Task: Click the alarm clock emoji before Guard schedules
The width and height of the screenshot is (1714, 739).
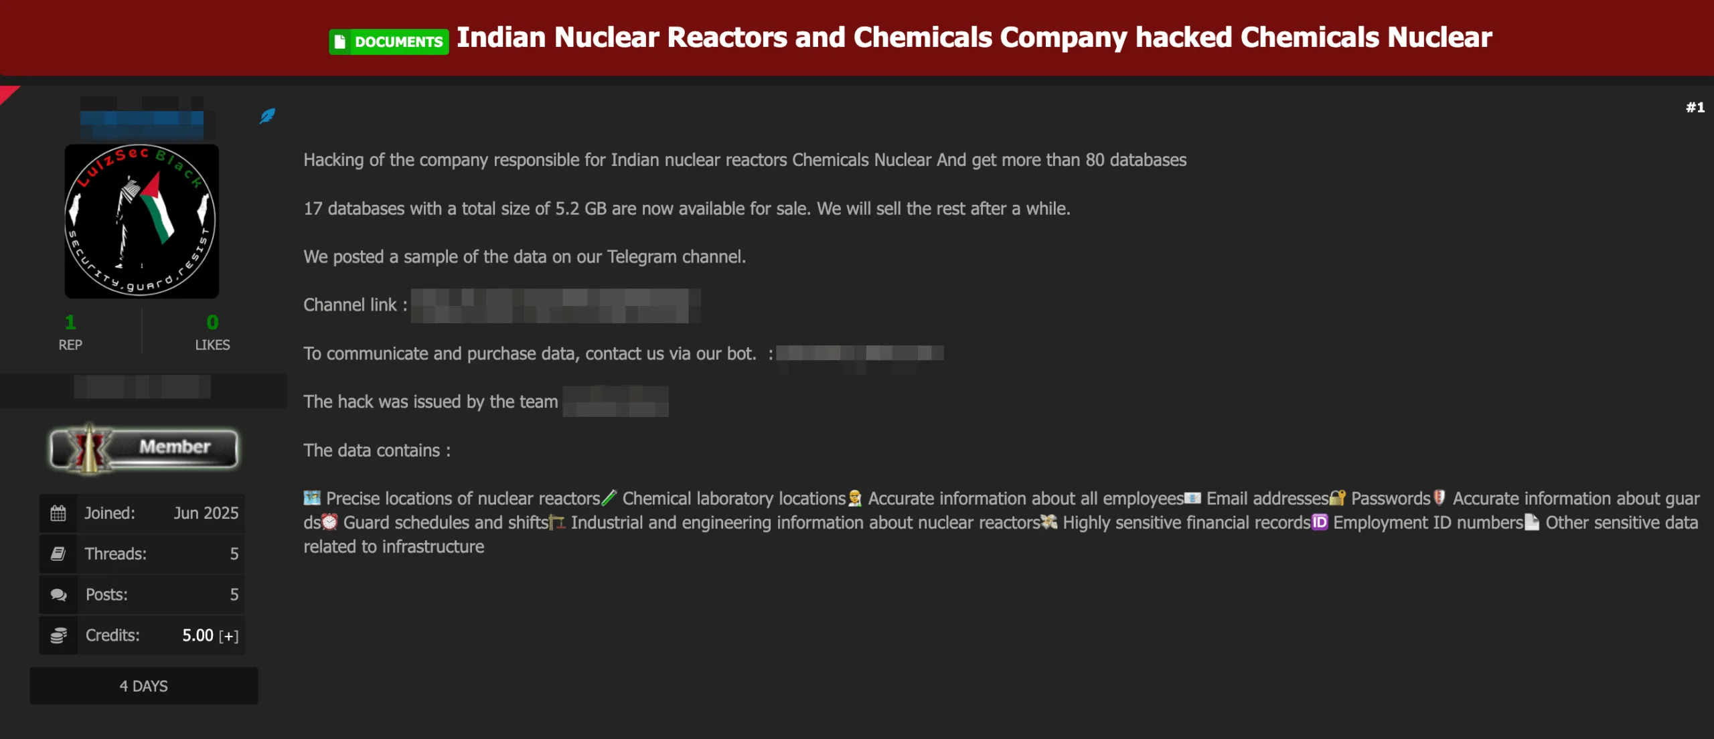Action: point(329,522)
